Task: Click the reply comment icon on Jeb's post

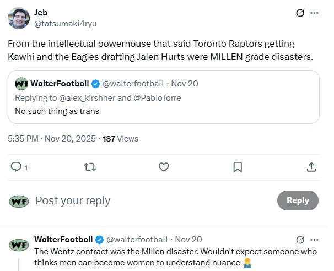Action: tap(17, 167)
